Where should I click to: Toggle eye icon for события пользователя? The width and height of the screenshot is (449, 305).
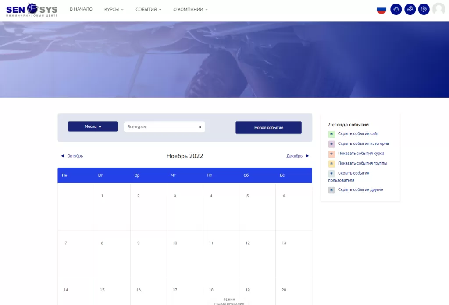331,174
